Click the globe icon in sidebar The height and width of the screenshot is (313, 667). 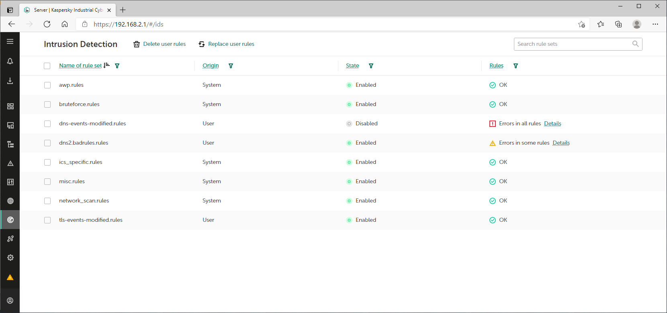tap(10, 201)
